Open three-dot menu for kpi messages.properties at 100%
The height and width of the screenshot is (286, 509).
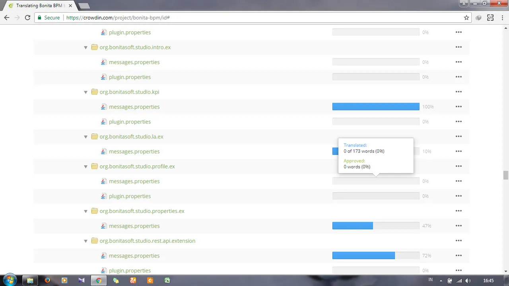pos(458,106)
